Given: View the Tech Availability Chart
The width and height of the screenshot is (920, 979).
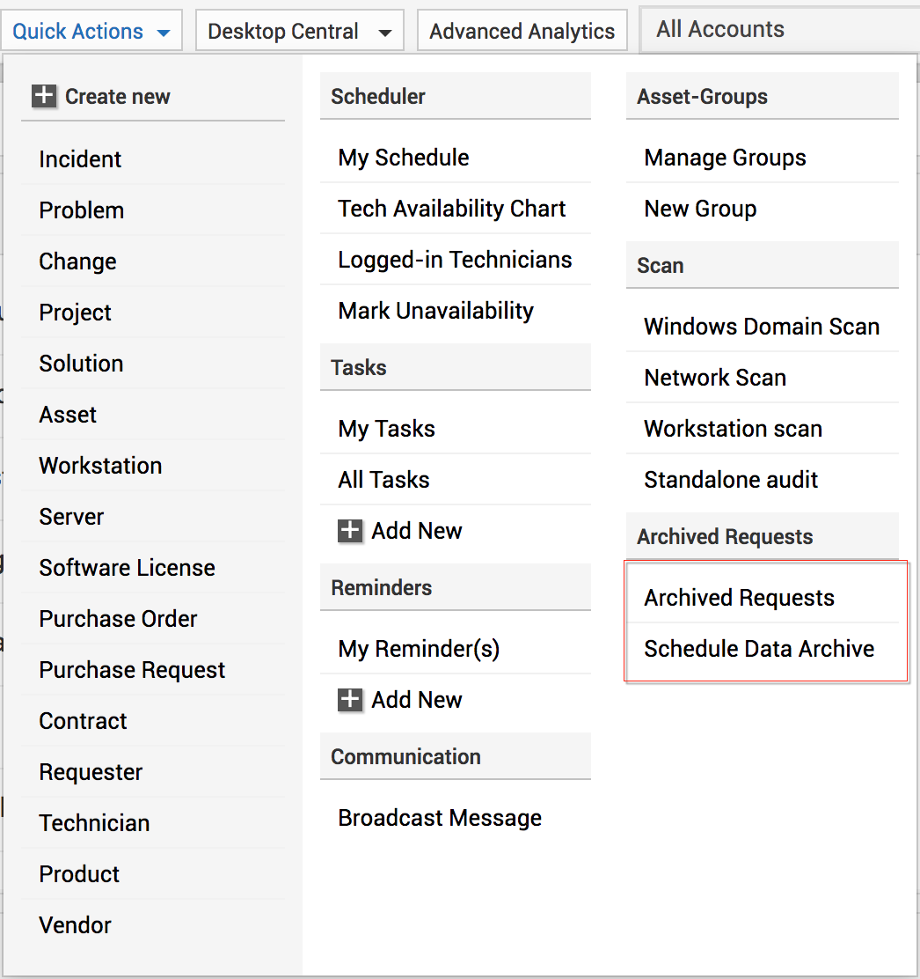Looking at the screenshot, I should 452,209.
